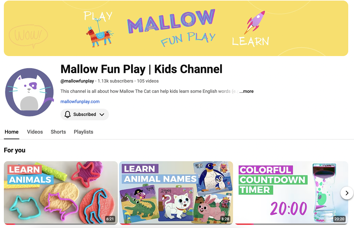This screenshot has height=228, width=354.
Task: Click the notification bell icon
Action: point(67,115)
